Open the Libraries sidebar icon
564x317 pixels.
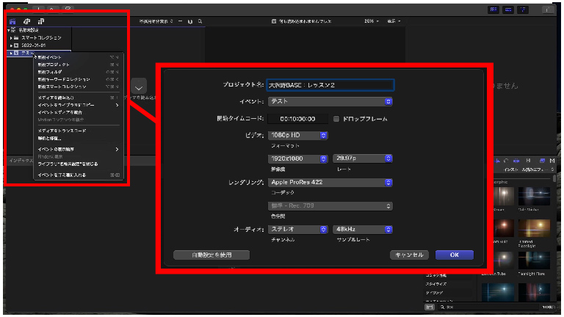12,21
